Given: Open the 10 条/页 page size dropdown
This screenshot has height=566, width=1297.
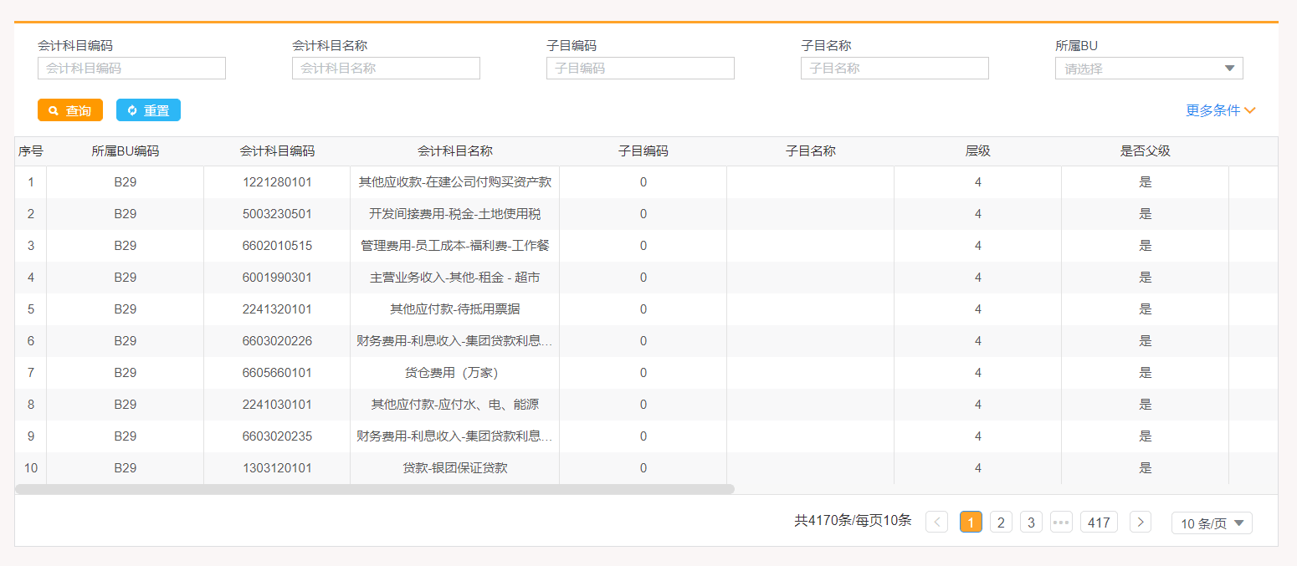Looking at the screenshot, I should pos(1212,523).
